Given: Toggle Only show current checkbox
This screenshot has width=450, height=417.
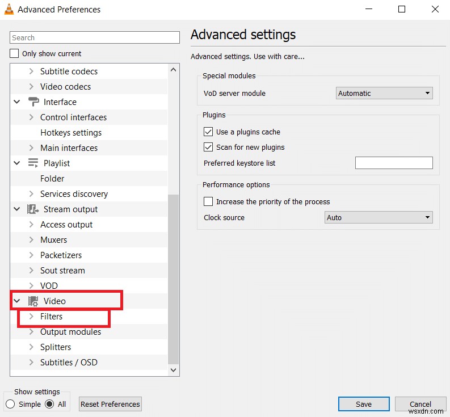Looking at the screenshot, I should 14,53.
